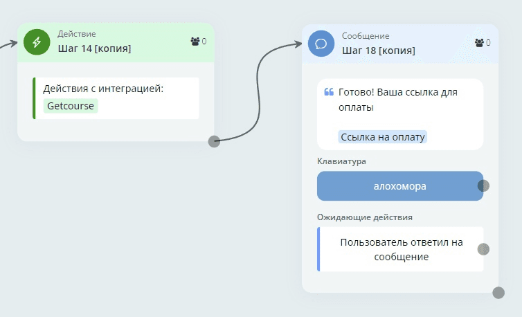522x317 pixels.
Task: Click the quote mark icon in message
Action: point(329,92)
